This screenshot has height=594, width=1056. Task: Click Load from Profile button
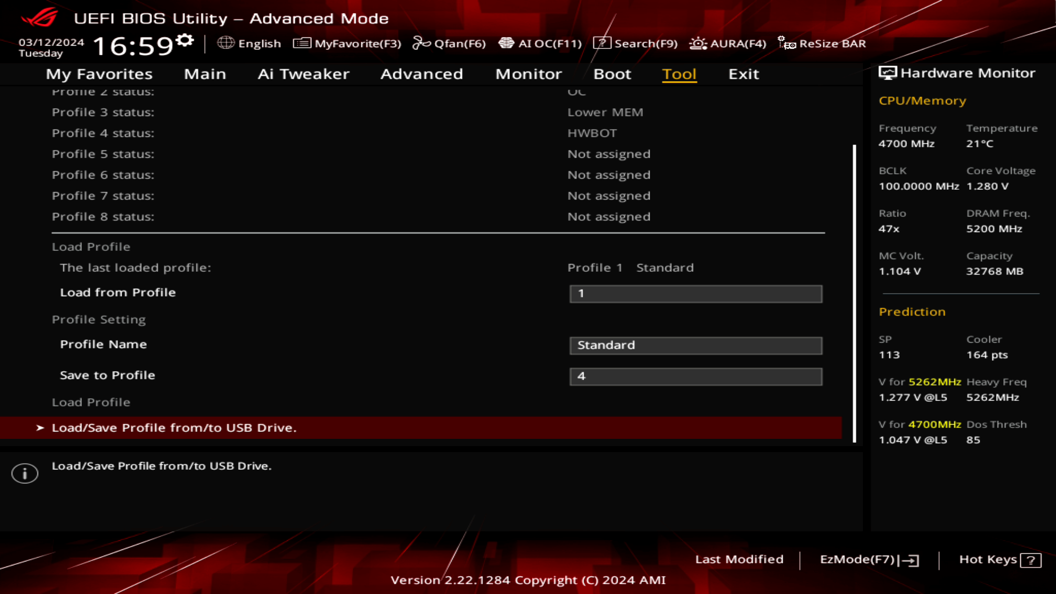(118, 291)
